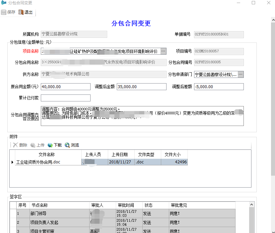Minimize the 分包合同变更 window

(x=239, y=3)
